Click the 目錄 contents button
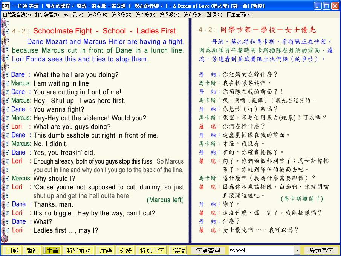Screen dimensions: 341x256 [x=12, y=250]
